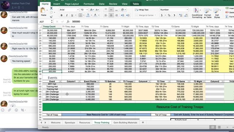234x132 pixels.
Task: Open Format as Table gallery
Action: pos(207,13)
